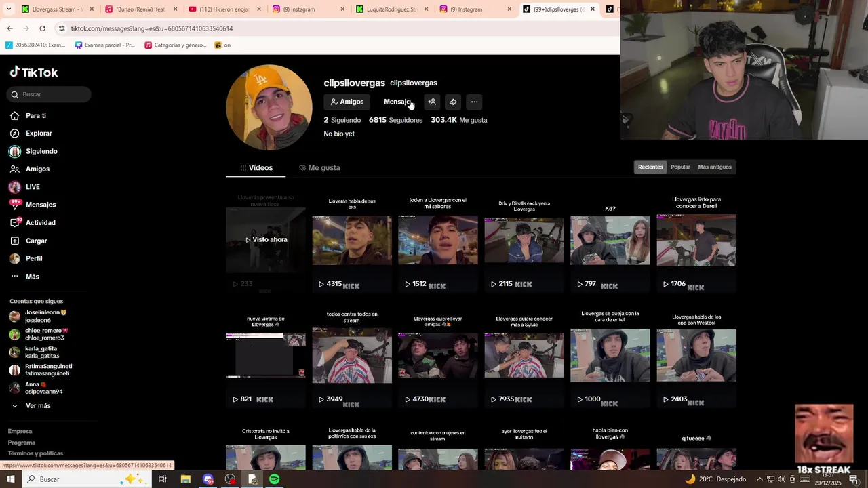Viewport: 868px width, 488px height.
Task: Open the 'Examen parcial' bookmark
Action: (105, 45)
